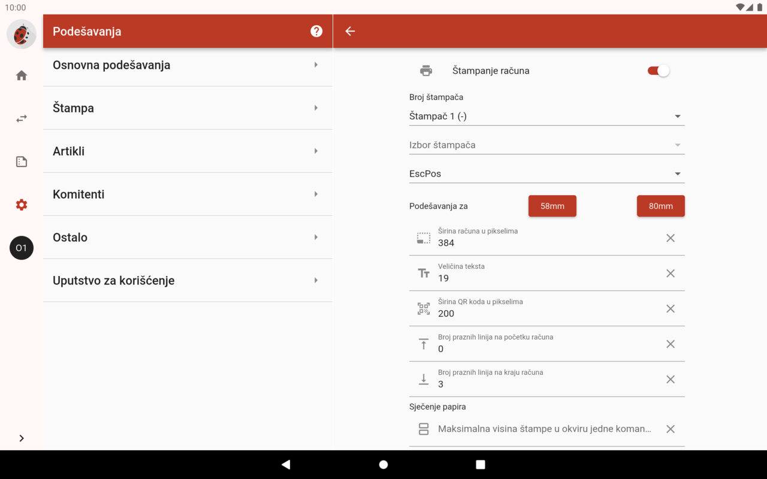Open the Izbor štampača dropdown

546,145
